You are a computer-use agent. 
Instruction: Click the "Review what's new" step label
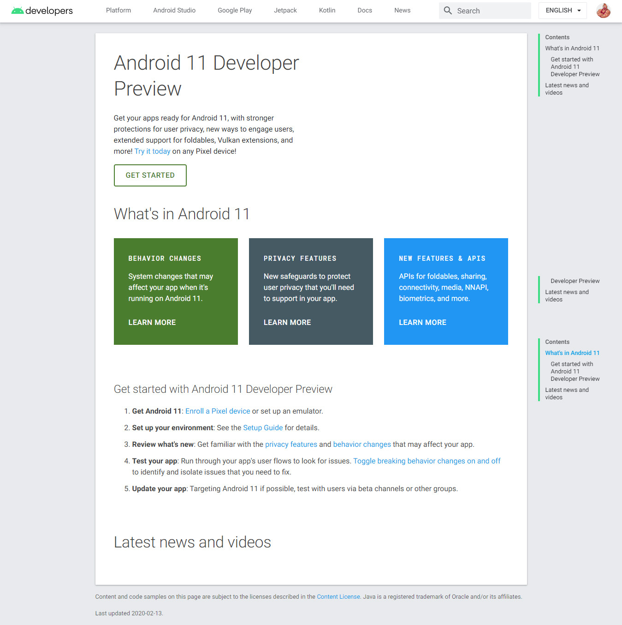[163, 445]
